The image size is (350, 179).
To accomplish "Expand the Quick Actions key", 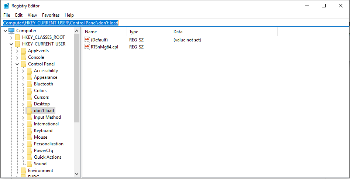I will pos(23,158).
